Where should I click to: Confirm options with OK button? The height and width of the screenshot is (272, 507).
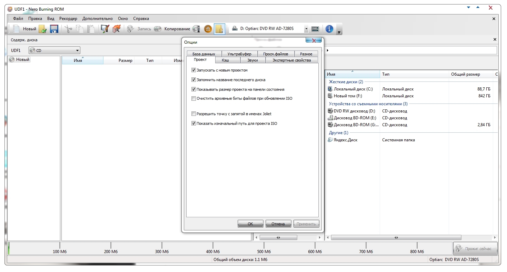point(250,224)
